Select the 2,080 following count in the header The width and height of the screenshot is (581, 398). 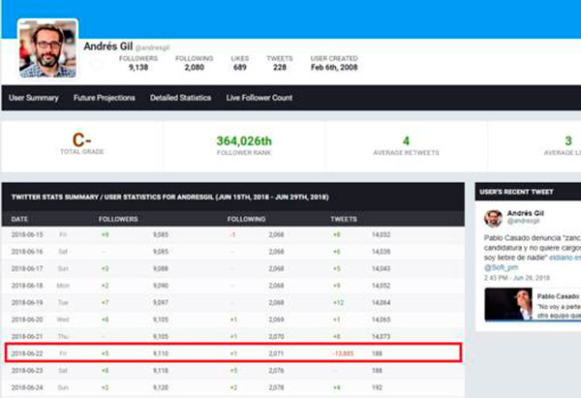pyautogui.click(x=195, y=68)
